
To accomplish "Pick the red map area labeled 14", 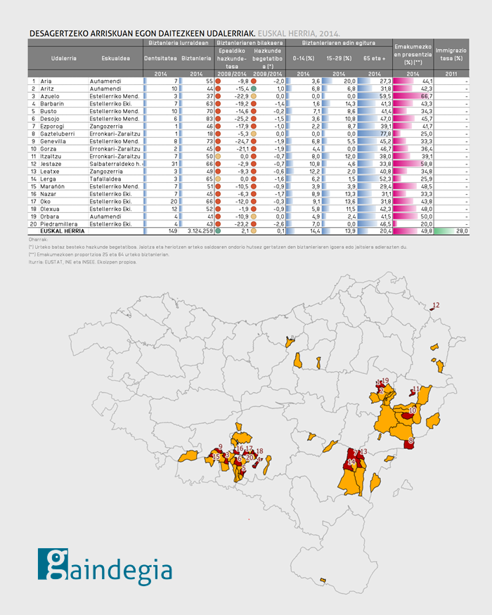I will (351, 462).
